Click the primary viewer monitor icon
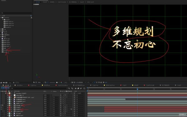Viewport: 187px width, 117px height. [x=36, y=82]
